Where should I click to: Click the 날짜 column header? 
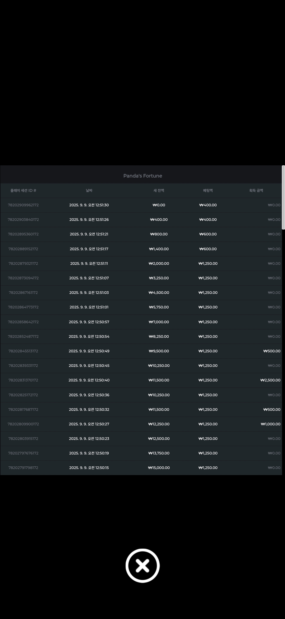point(89,190)
